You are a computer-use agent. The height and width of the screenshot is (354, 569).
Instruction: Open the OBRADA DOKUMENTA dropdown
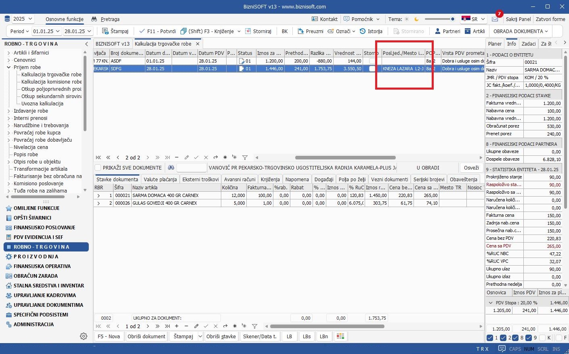521,31
